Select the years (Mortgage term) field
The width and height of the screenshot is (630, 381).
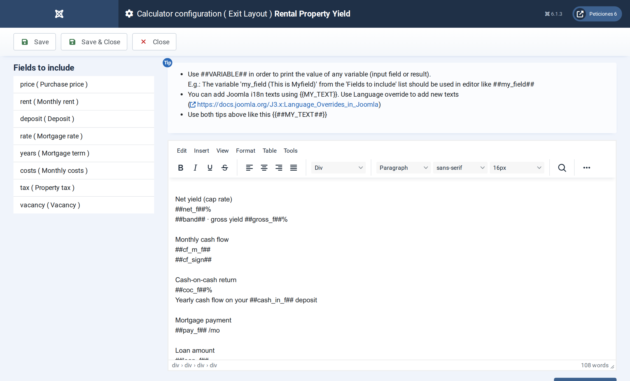[x=84, y=153]
